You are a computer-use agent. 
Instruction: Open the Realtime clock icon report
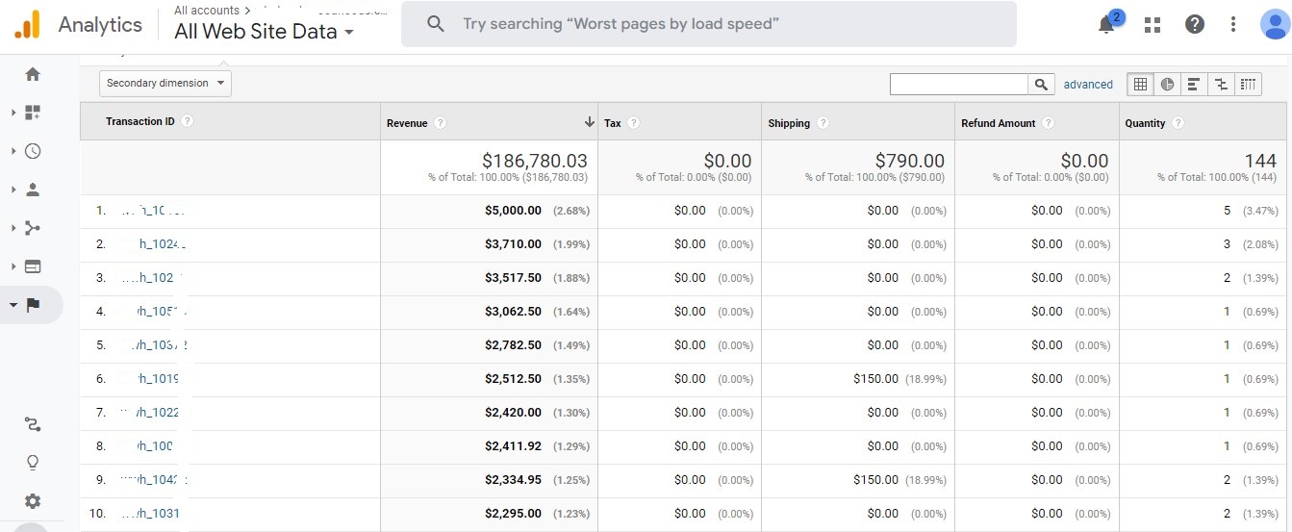(x=33, y=151)
